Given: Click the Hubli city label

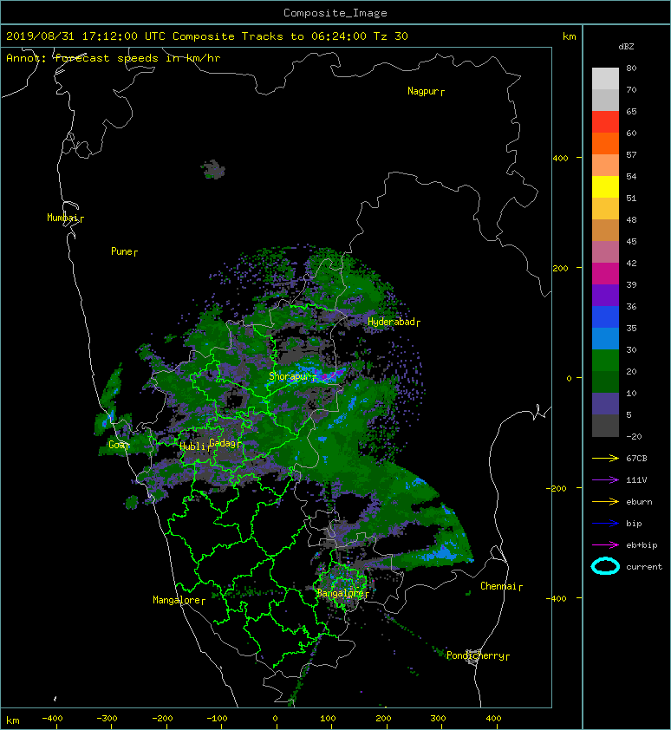Looking at the screenshot, I should point(192,446).
